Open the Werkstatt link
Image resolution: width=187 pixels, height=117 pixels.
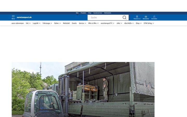point(66,23)
